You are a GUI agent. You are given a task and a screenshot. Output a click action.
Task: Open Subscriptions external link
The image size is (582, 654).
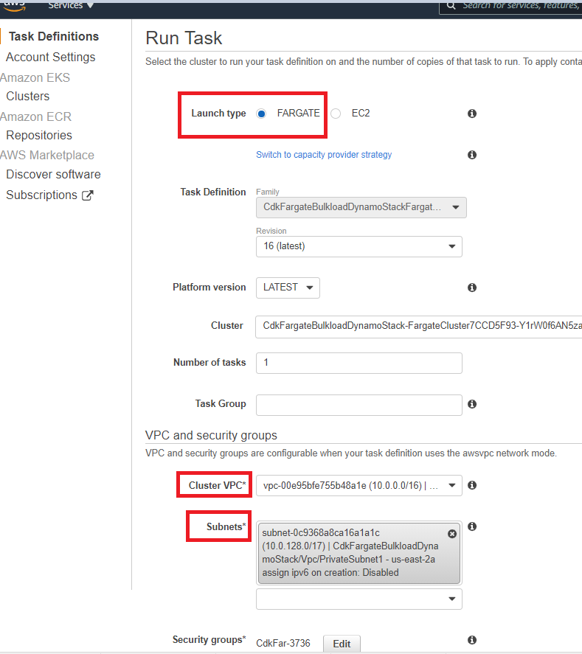tap(49, 195)
